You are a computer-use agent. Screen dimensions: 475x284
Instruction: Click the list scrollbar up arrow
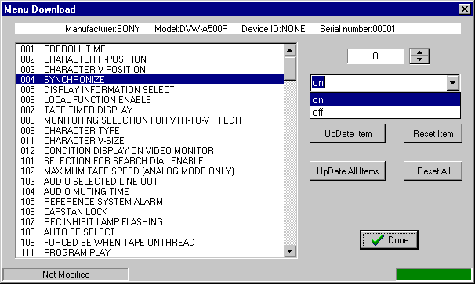click(x=290, y=50)
